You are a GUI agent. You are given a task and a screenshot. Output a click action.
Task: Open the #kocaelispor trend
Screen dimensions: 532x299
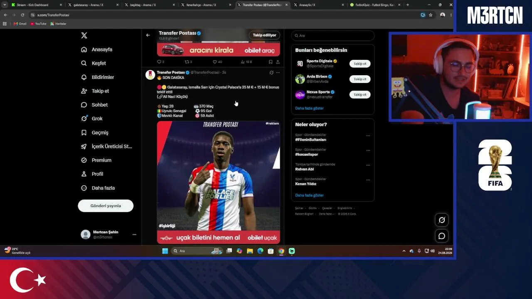pos(306,154)
